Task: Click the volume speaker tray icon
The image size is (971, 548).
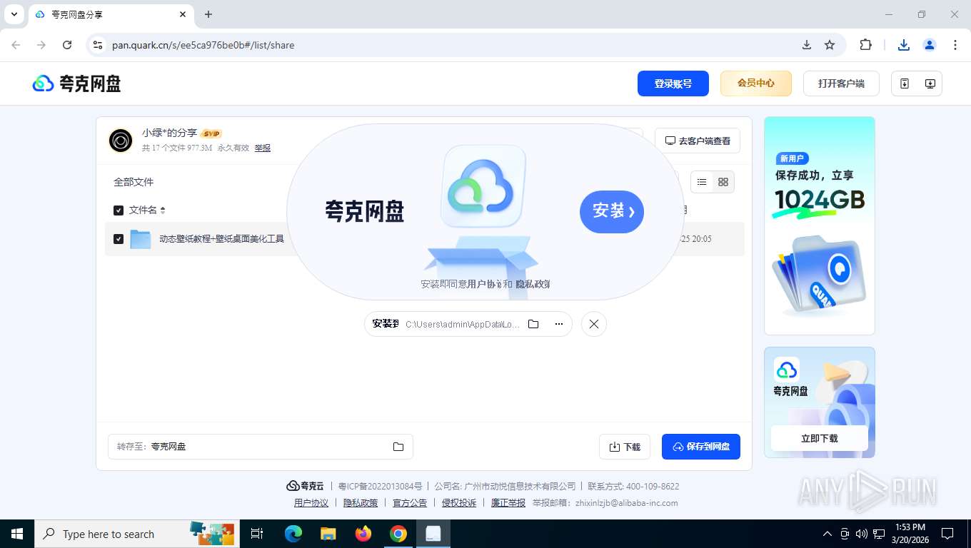Action: [862, 534]
